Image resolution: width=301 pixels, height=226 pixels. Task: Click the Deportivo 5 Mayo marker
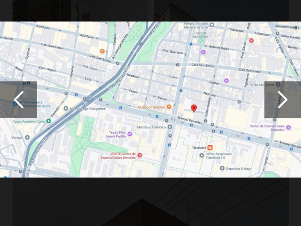pos(222,168)
